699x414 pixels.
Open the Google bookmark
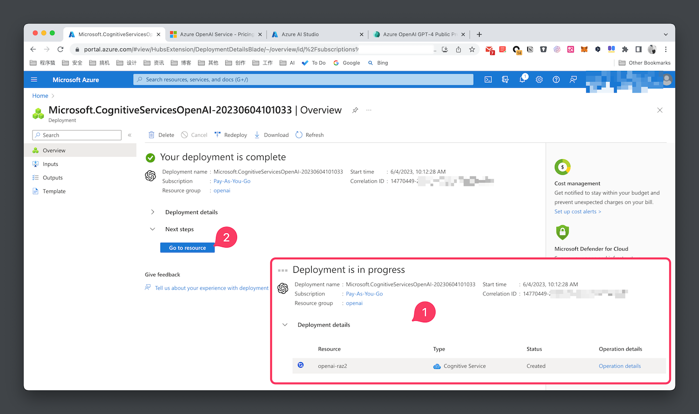(x=347, y=63)
